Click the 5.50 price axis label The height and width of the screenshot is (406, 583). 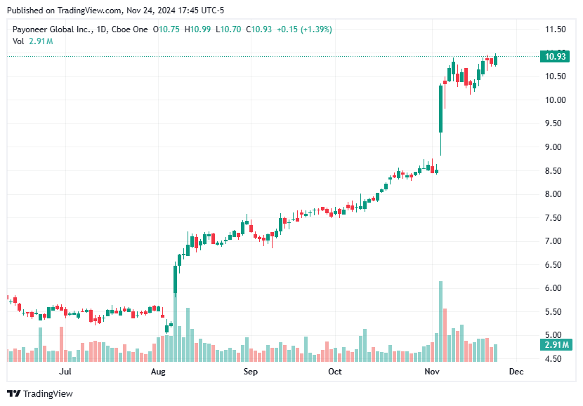(x=553, y=312)
